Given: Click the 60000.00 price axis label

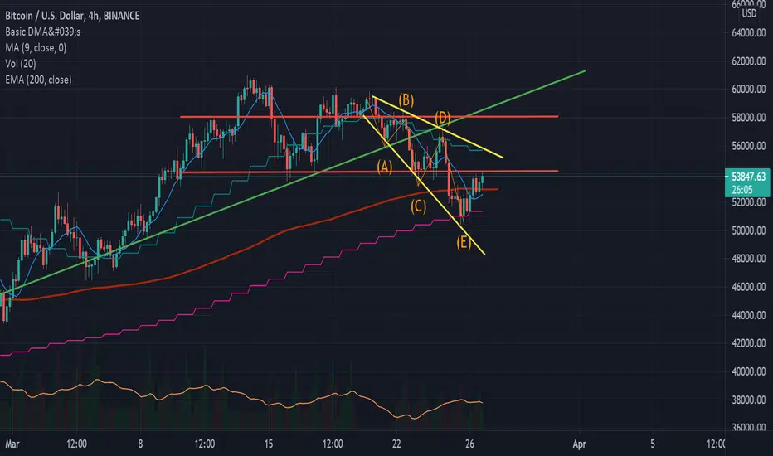Looking at the screenshot, I should coord(748,90).
